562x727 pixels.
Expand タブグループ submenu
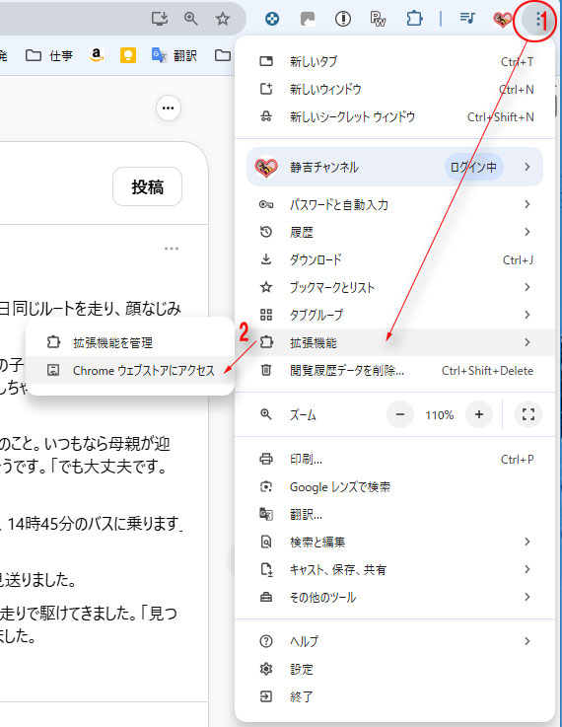pos(394,315)
